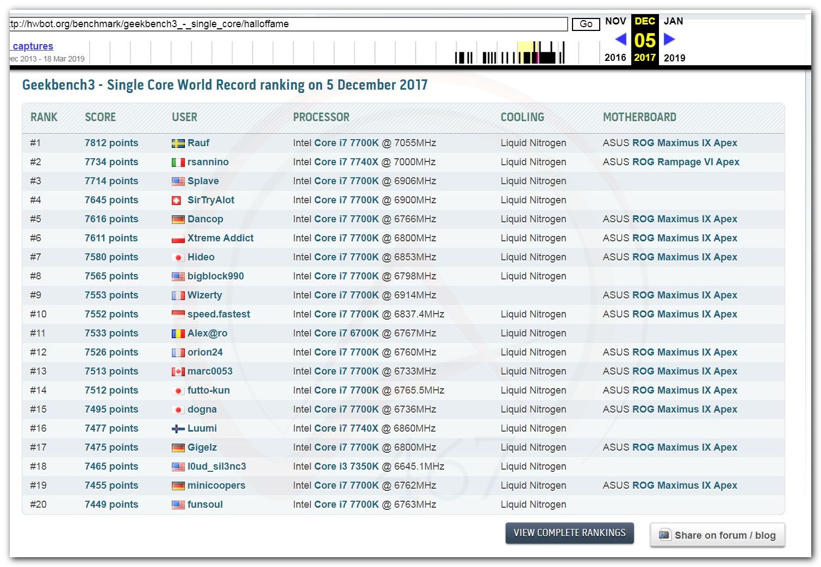This screenshot has width=821, height=567.
Task: Click the Canadian flag icon beside marc0053
Action: [x=178, y=372]
